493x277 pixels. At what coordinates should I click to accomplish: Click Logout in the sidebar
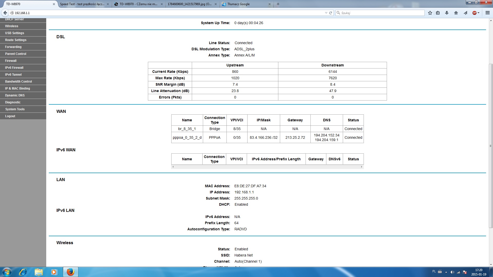tap(23, 116)
